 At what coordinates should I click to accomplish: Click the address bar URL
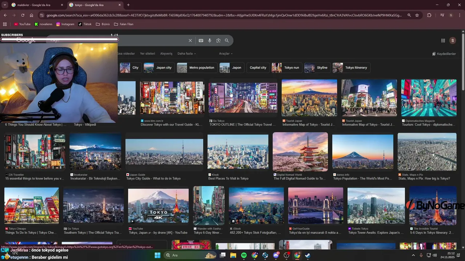[224, 15]
